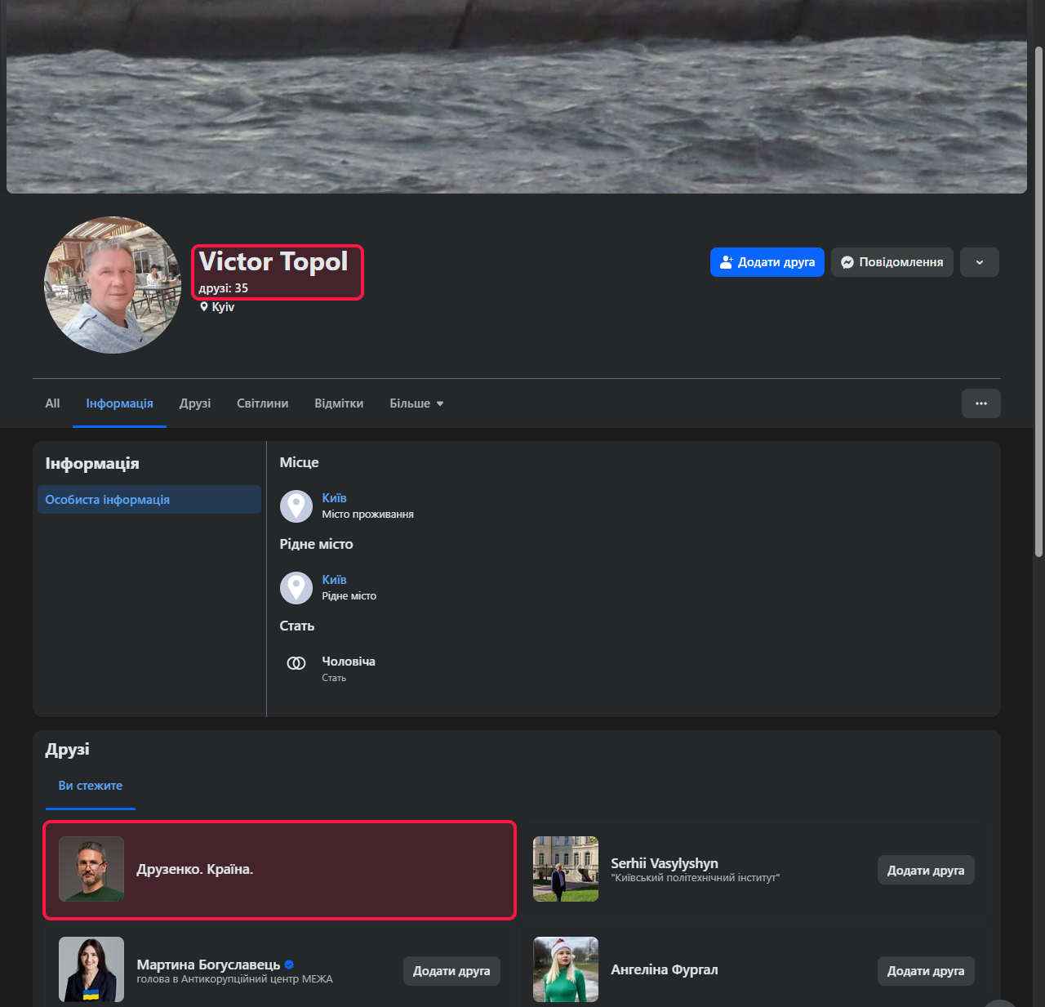Open the Світлини tab
The image size is (1045, 1007).
[x=262, y=403]
